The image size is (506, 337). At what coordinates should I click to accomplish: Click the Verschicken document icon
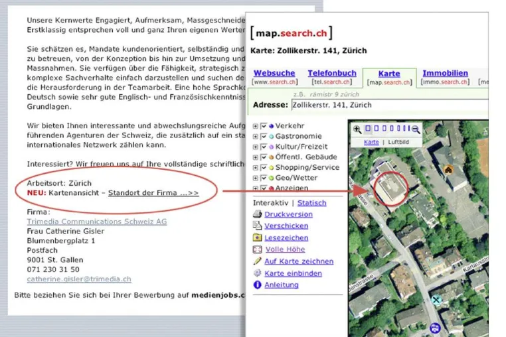point(257,226)
